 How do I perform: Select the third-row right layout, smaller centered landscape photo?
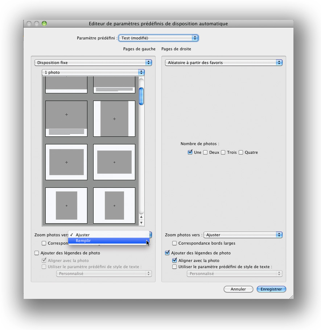point(114,162)
